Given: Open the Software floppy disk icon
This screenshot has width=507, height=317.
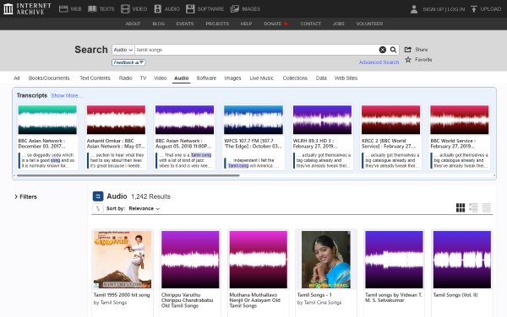Looking at the screenshot, I should [x=190, y=9].
